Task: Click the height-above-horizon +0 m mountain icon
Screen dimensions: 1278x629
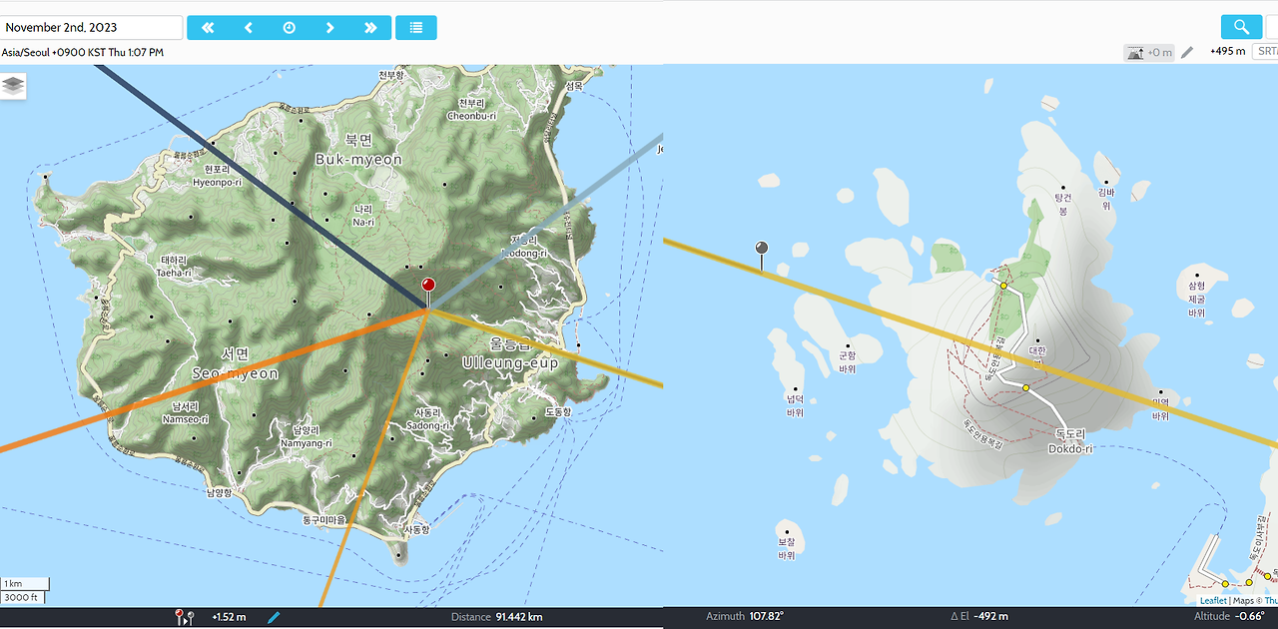Action: pos(1149,52)
